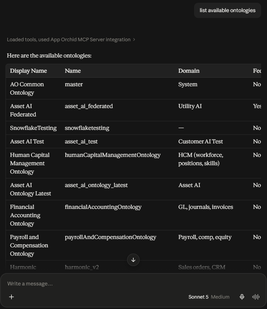Start voice dictation with microphone icon

(242, 297)
